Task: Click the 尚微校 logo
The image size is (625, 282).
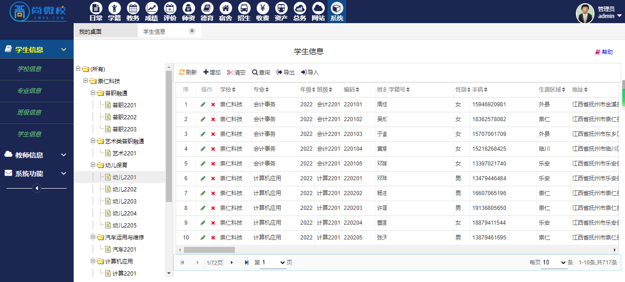Action: click(x=38, y=12)
